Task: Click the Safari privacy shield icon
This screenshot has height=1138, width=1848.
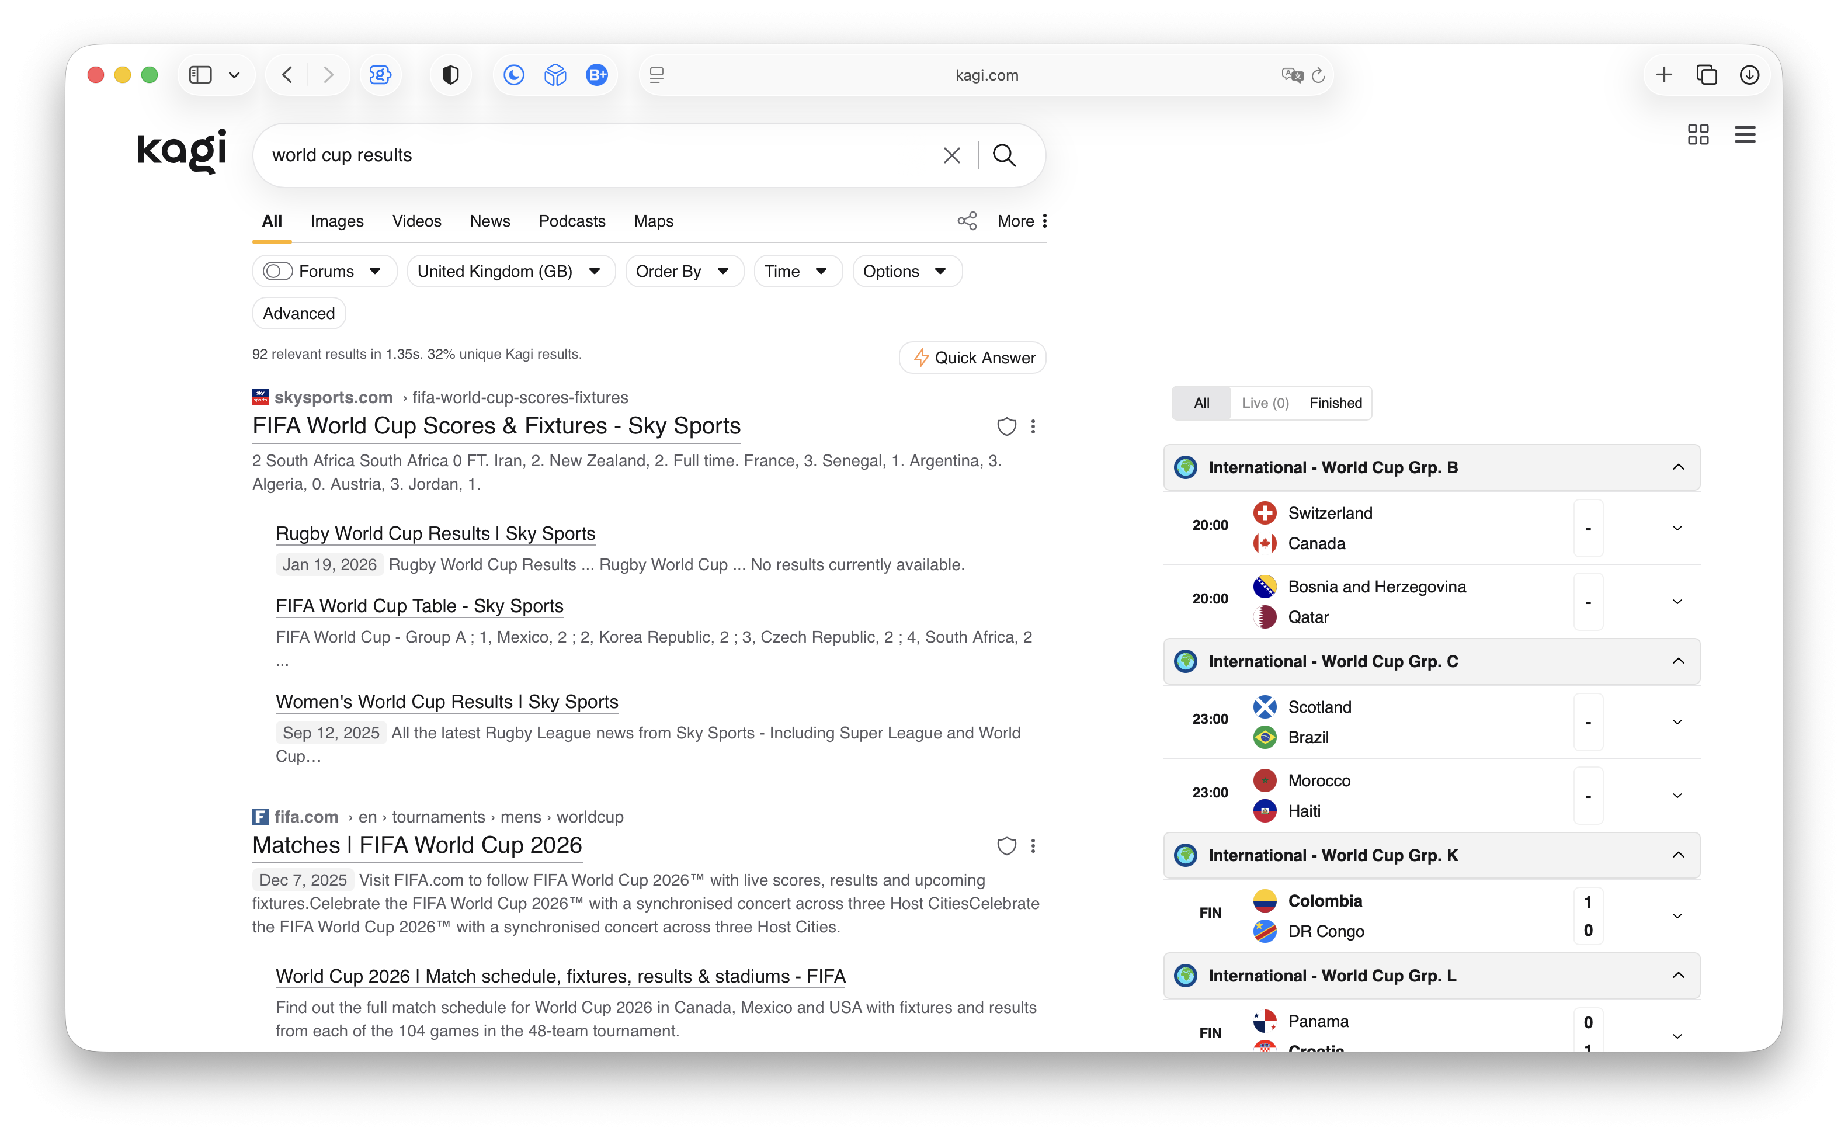Action: pyautogui.click(x=451, y=75)
